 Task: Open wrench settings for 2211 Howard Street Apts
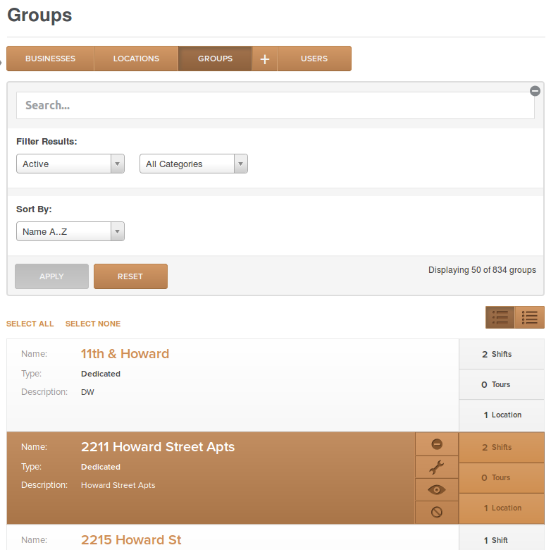pos(437,468)
